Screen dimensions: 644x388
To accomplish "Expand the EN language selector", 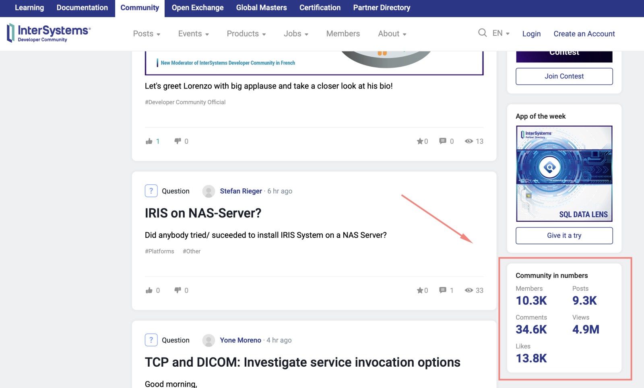I will (501, 33).
